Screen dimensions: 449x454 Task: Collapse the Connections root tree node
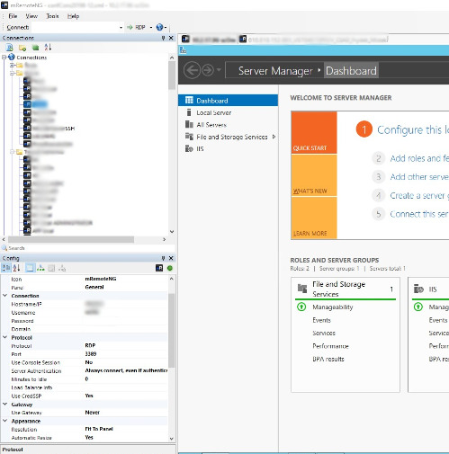tap(4, 57)
